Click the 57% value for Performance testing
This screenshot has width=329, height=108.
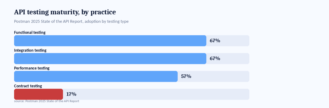pyautogui.click(x=186, y=76)
